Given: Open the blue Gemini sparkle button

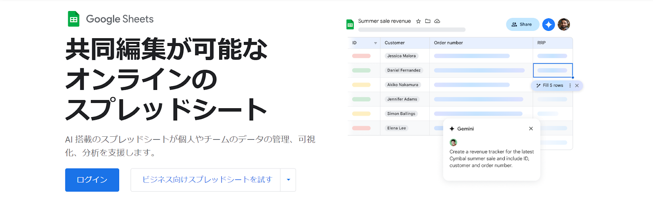Looking at the screenshot, I should (x=549, y=24).
